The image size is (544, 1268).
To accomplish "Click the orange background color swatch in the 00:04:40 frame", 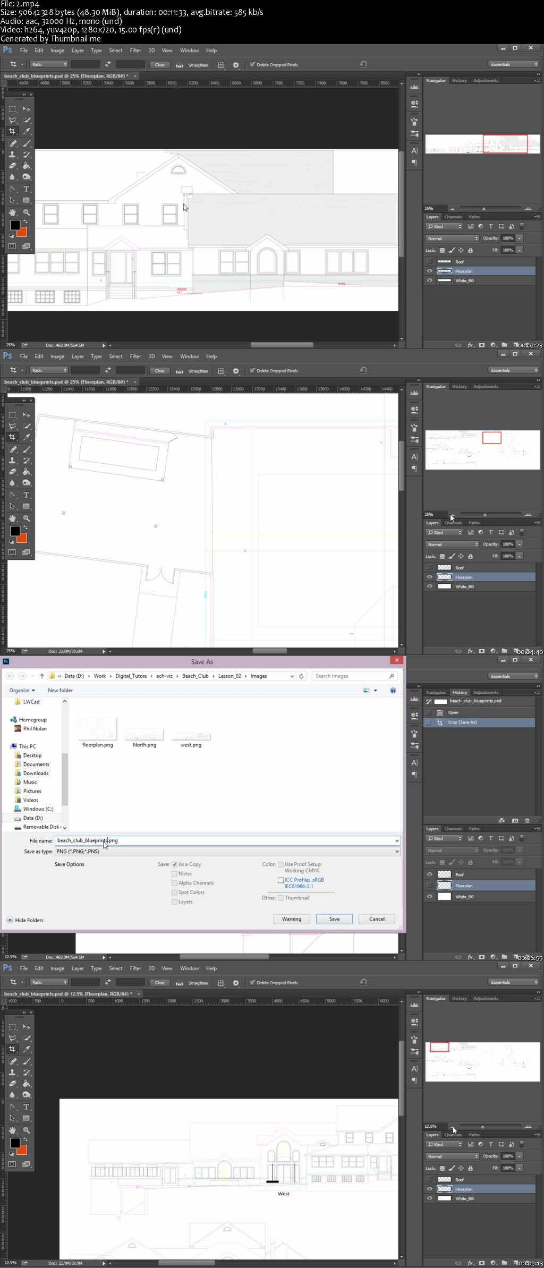I will click(22, 539).
